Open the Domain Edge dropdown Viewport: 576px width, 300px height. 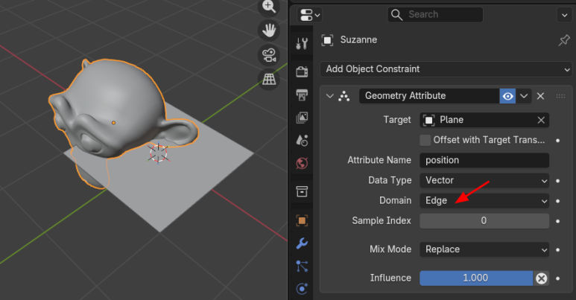(x=484, y=201)
